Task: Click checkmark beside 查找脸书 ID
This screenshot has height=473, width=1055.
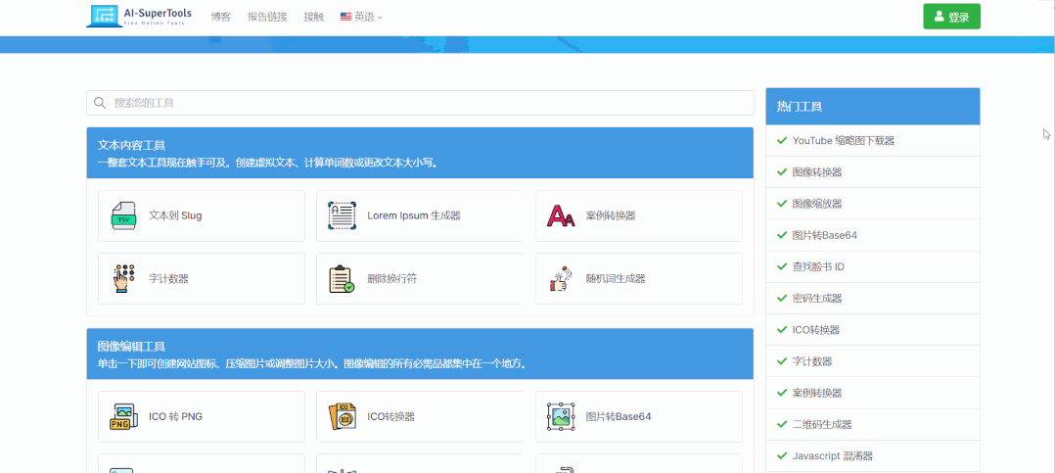Action: tap(782, 266)
